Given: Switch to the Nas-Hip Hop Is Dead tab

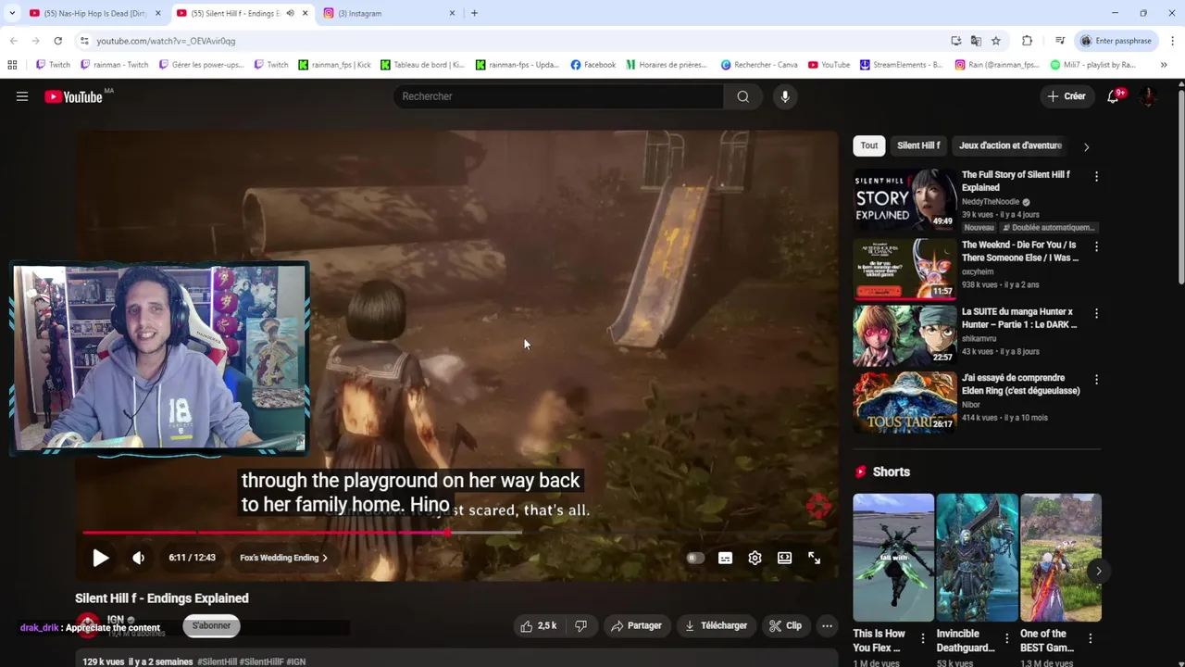Looking at the screenshot, I should tap(94, 13).
